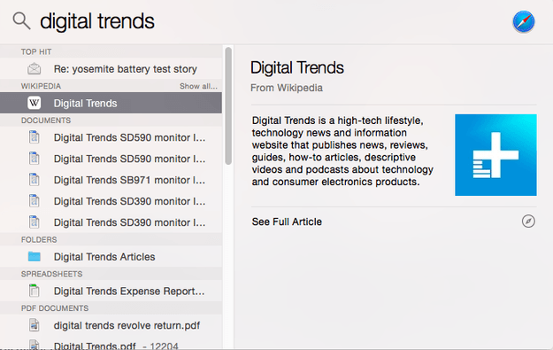Click the magnifying glass search icon
This screenshot has height=350, width=553.
click(21, 21)
